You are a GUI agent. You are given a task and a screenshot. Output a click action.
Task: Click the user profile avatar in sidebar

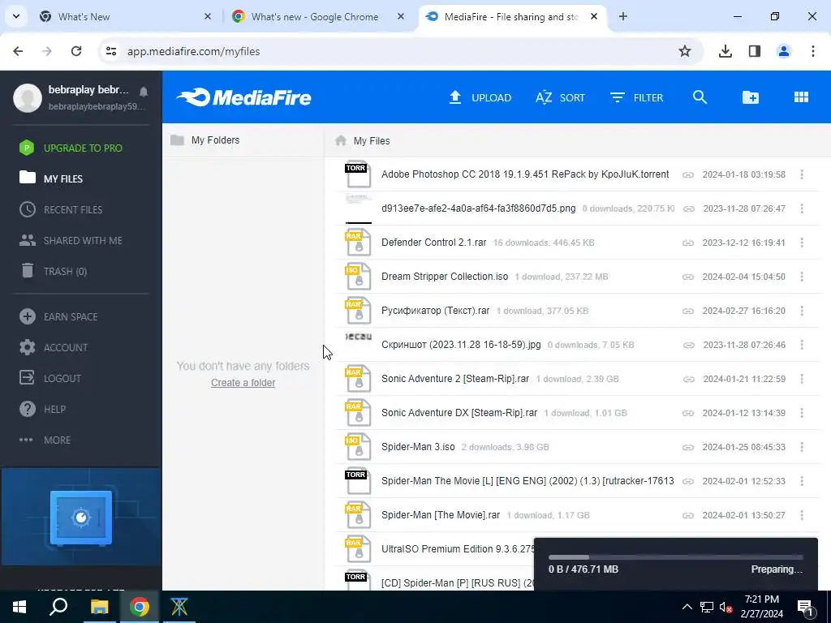click(28, 97)
